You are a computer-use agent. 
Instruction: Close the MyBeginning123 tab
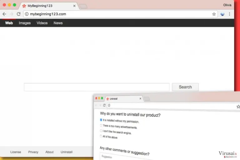tap(74, 6)
